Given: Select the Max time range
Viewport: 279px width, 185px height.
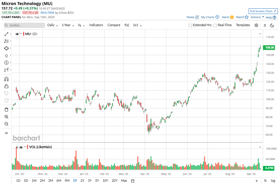Looking at the screenshot, I should (124, 181).
